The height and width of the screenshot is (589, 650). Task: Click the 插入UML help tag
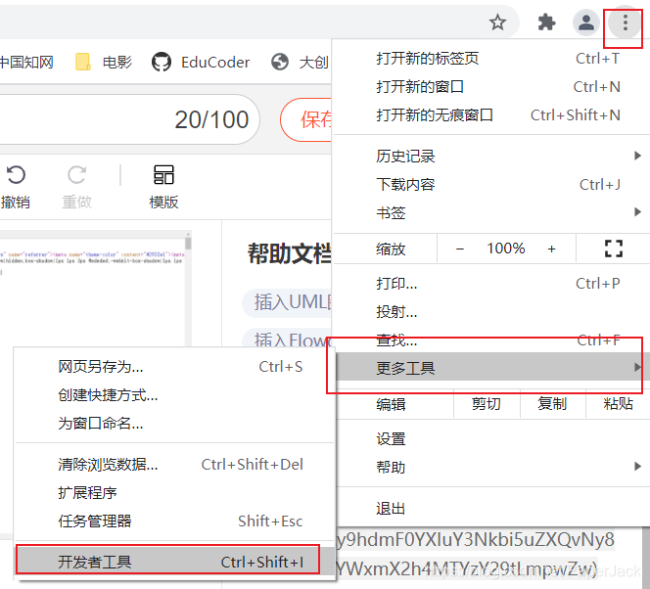[x=288, y=302]
